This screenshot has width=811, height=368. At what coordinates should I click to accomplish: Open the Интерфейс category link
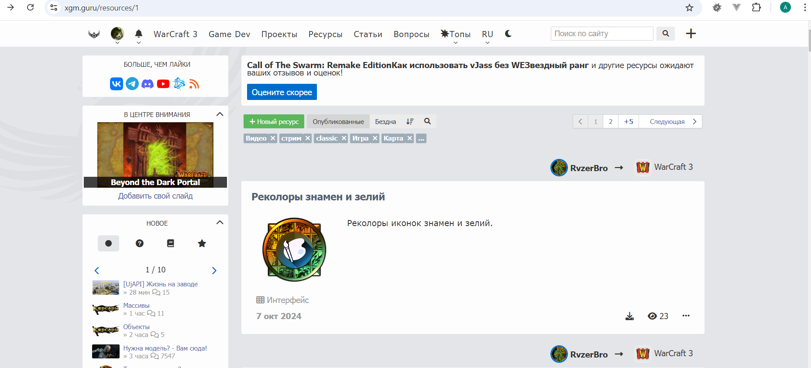(x=282, y=300)
